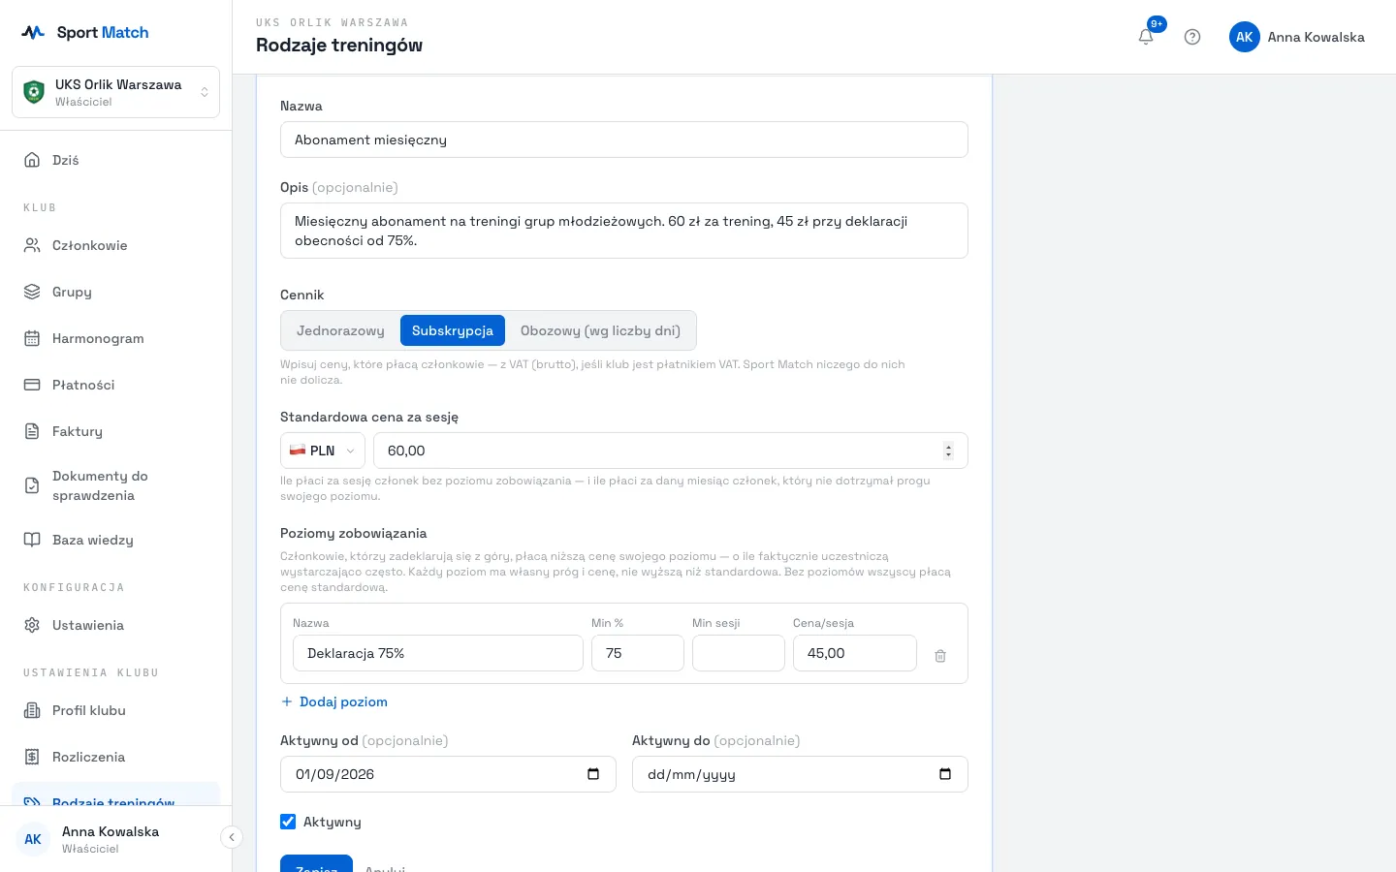1396x872 pixels.
Task: Click the Opis description text area
Action: (x=624, y=231)
